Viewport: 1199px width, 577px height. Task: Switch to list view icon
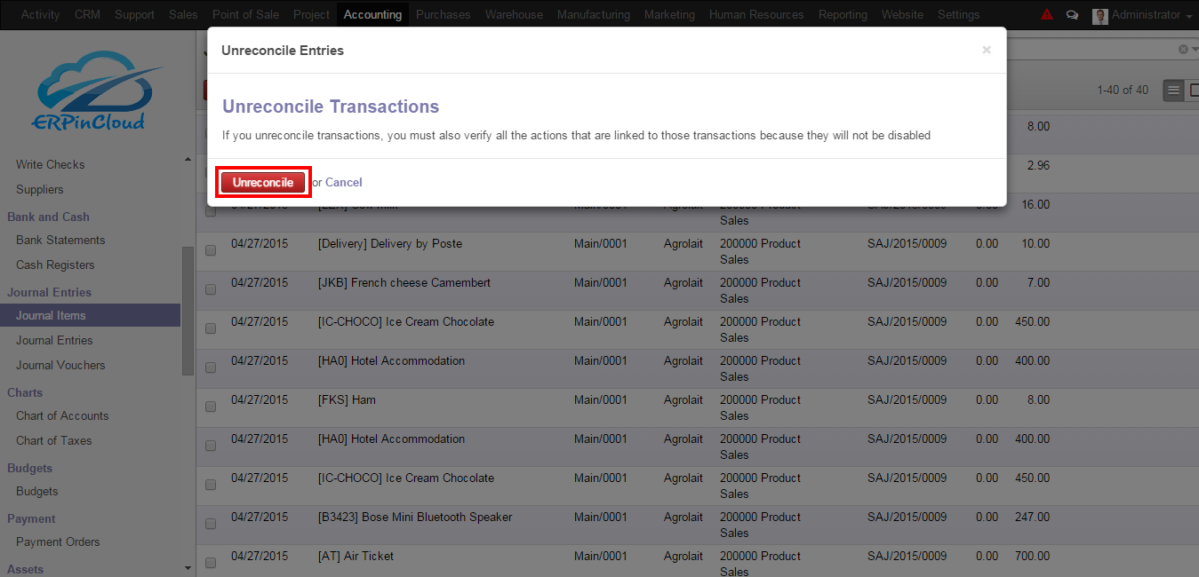1174,90
